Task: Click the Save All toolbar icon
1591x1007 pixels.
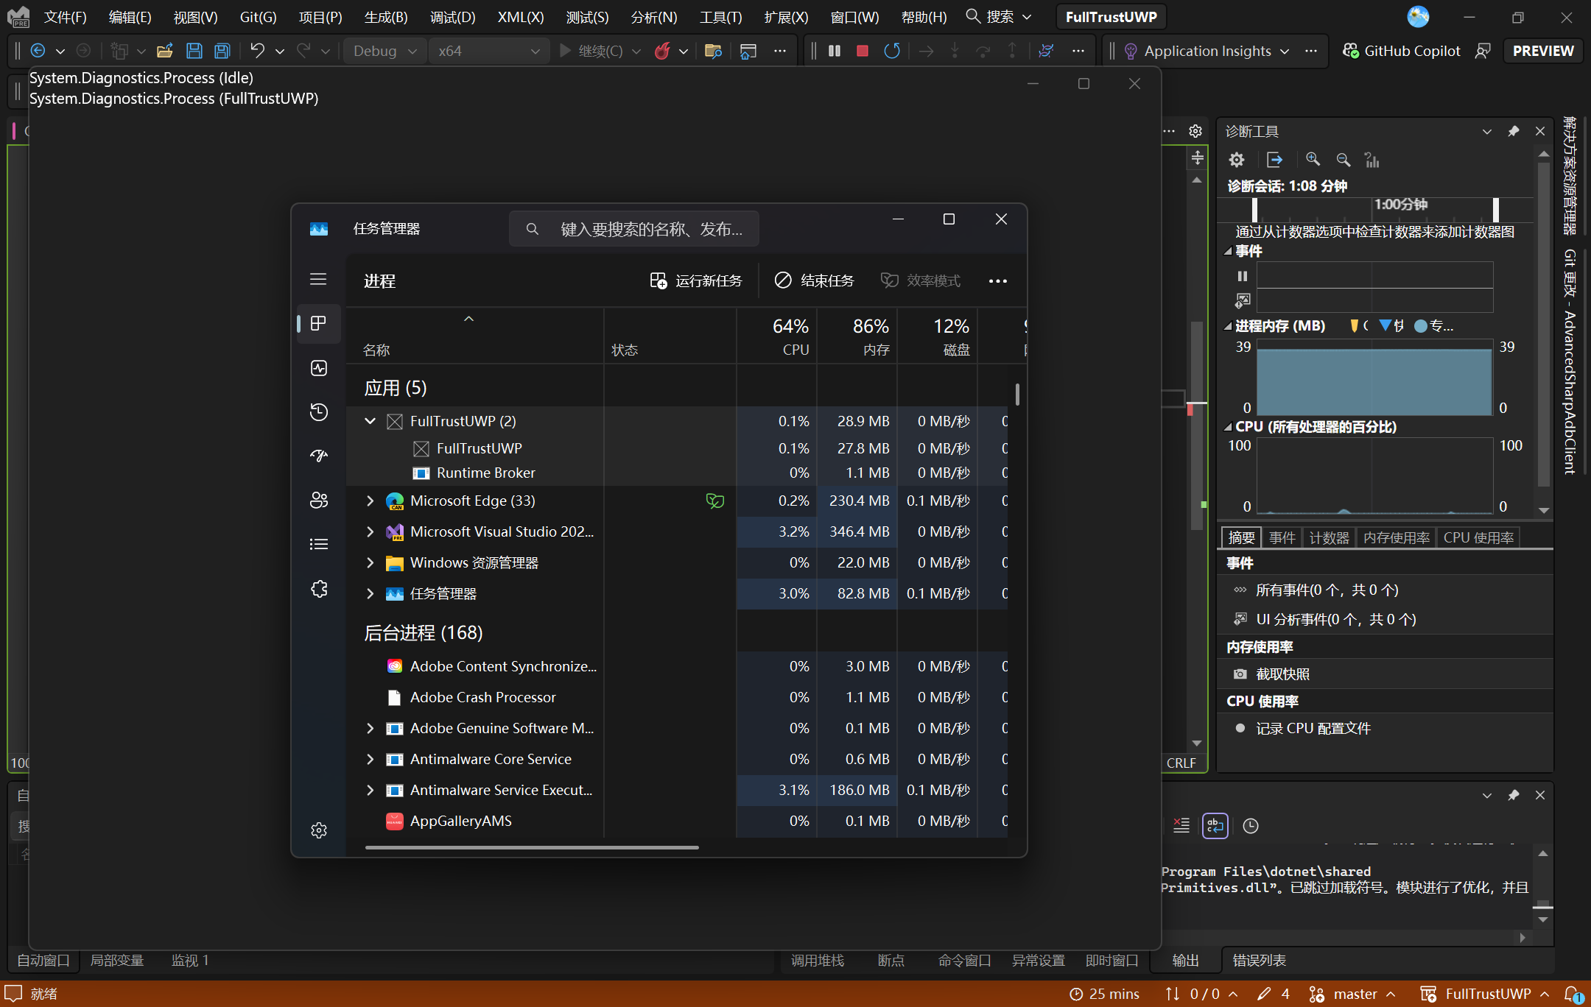Action: 222,51
